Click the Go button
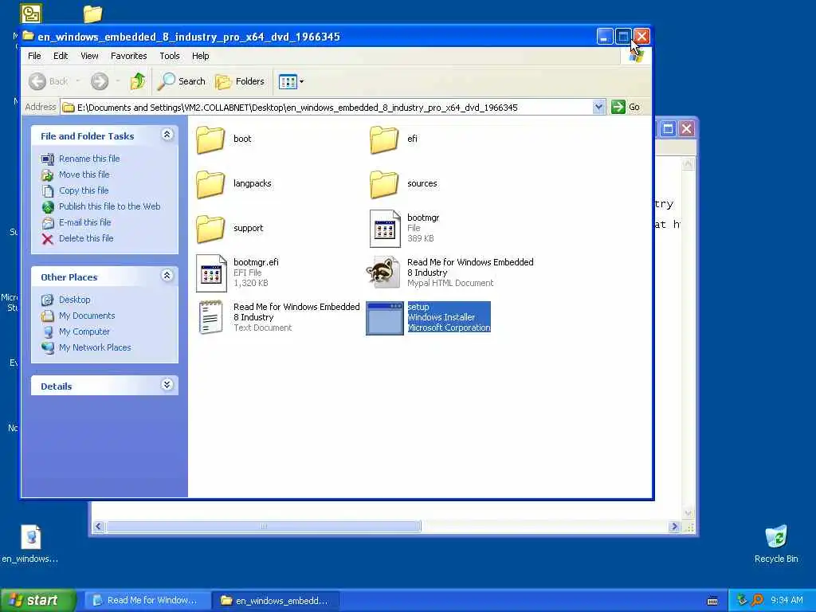Viewport: 816px width, 612px height. pos(626,108)
